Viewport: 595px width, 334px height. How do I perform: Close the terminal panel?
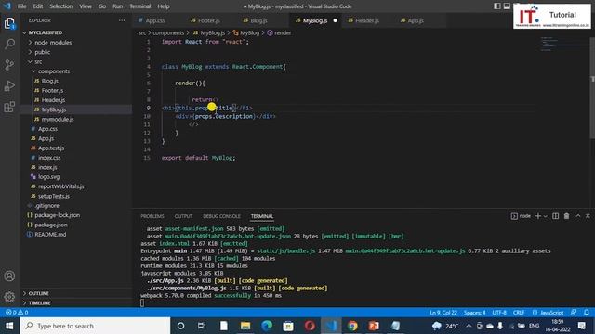[588, 216]
